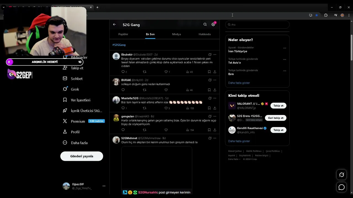This screenshot has height=198, width=353.
Task: Share BURAK's post
Action: tap(215, 90)
